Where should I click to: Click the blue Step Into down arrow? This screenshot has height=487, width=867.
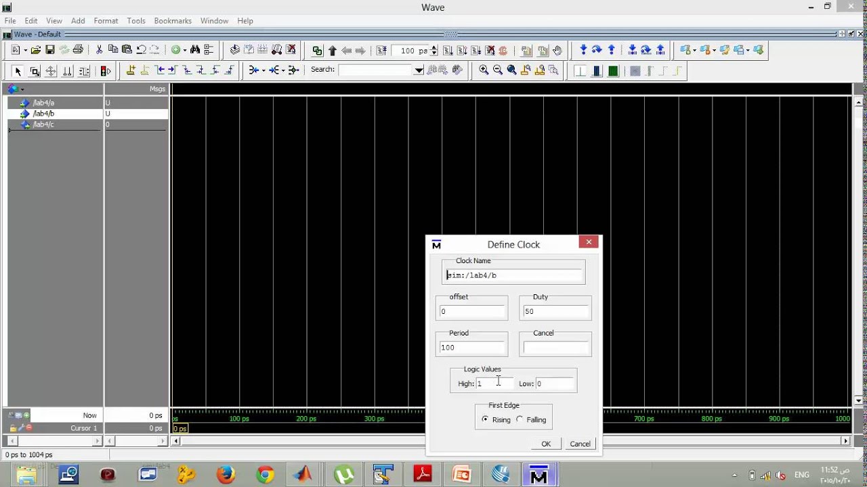[583, 50]
